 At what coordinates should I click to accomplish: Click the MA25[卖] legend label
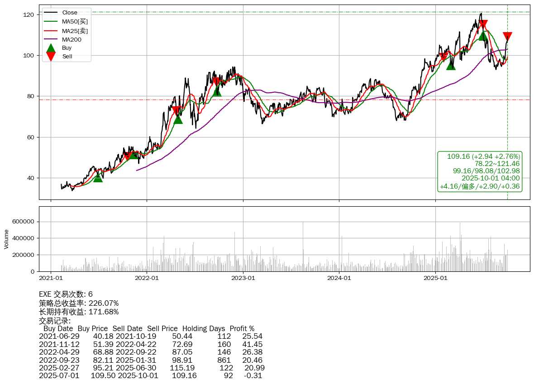pos(75,31)
